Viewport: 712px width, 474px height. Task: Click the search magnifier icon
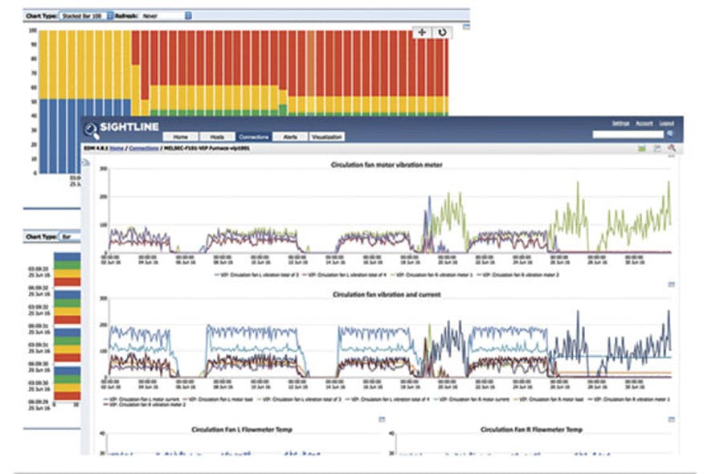(670, 133)
